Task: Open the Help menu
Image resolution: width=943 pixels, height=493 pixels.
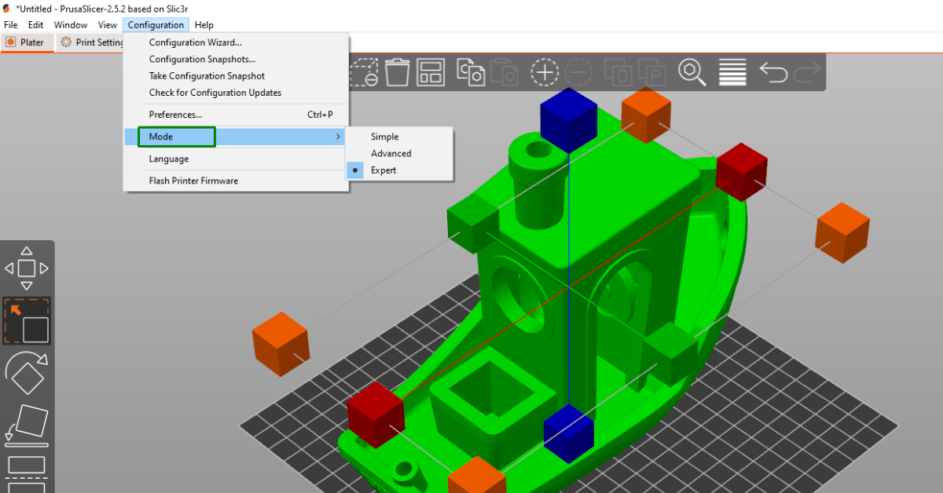Action: click(x=204, y=25)
